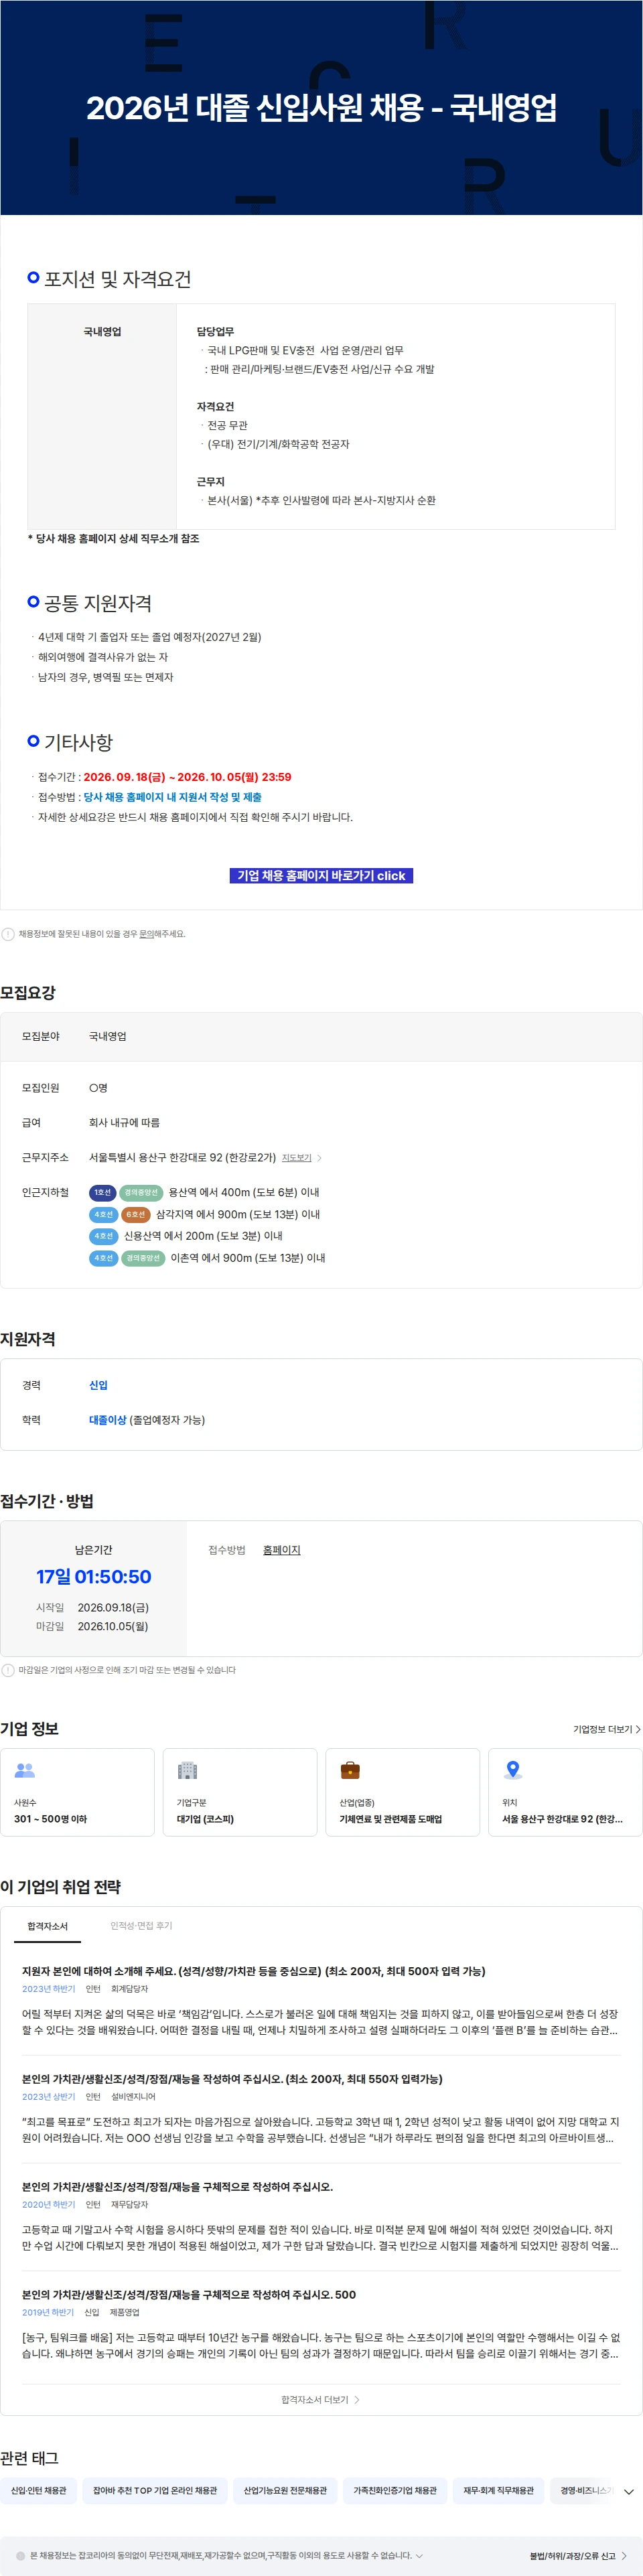Image resolution: width=643 pixels, height=2576 pixels.
Task: Click the chevron beside 합격자소서 더보기
Action: pyautogui.click(x=357, y=2399)
